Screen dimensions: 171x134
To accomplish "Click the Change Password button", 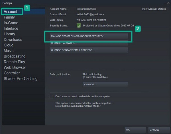I will [x=89, y=43].
